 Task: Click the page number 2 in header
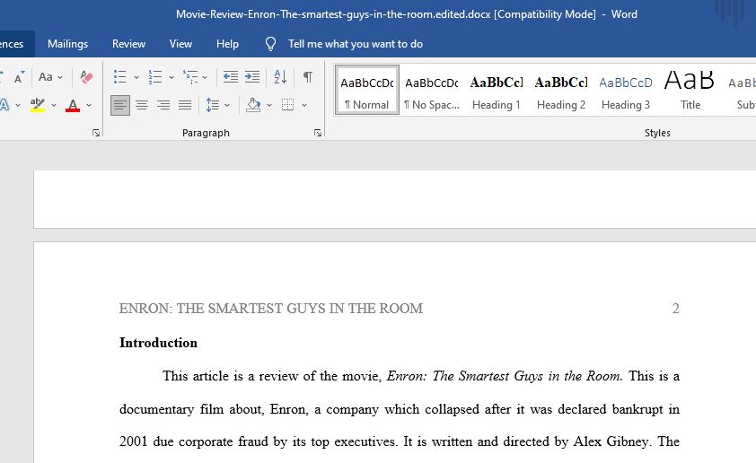pos(675,309)
